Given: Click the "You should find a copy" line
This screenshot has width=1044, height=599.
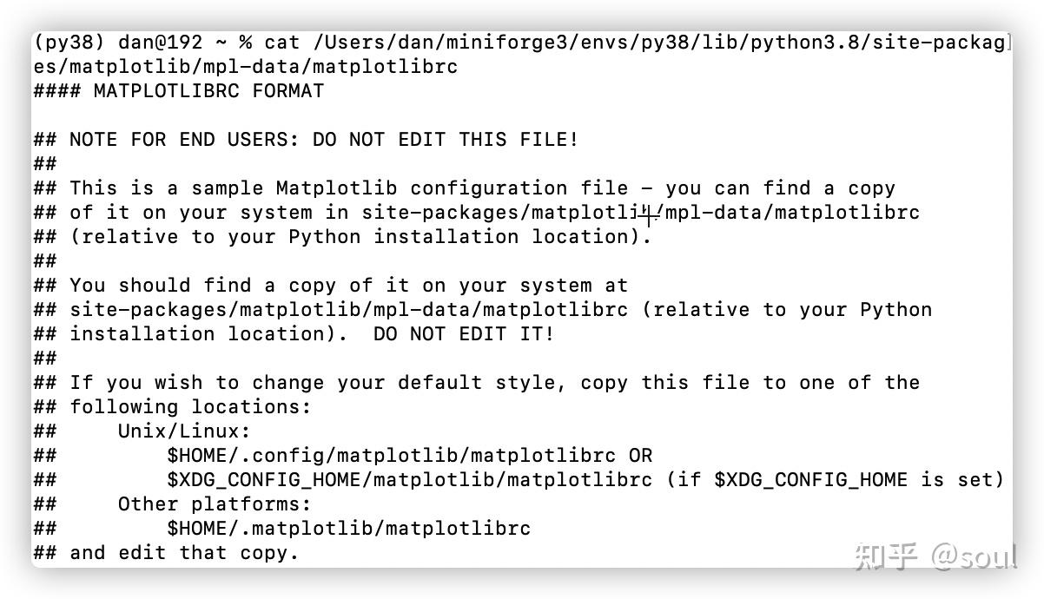Looking at the screenshot, I should (x=347, y=285).
